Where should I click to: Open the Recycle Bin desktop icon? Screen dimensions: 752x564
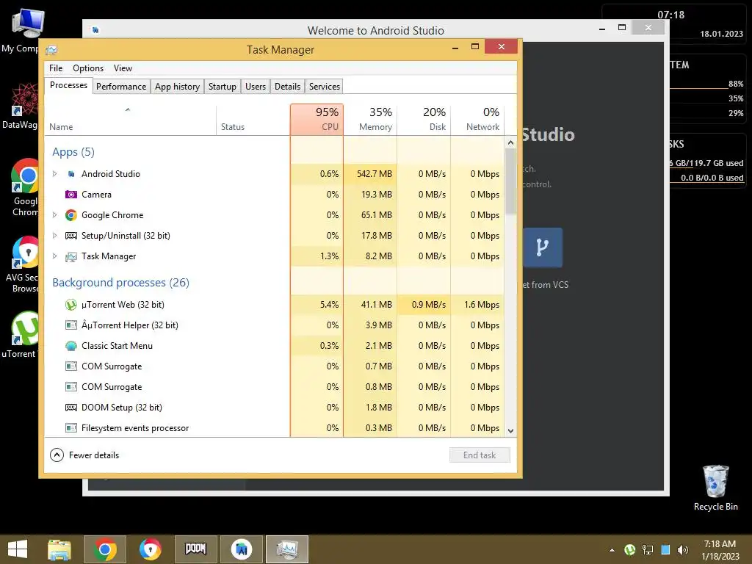[715, 488]
